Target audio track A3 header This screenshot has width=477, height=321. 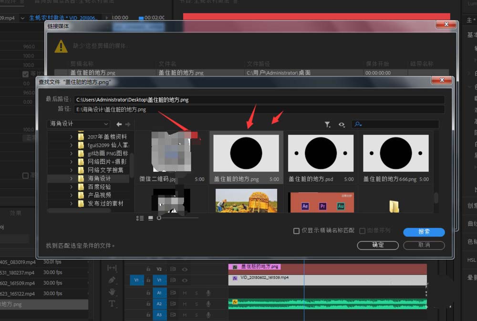(x=159, y=315)
